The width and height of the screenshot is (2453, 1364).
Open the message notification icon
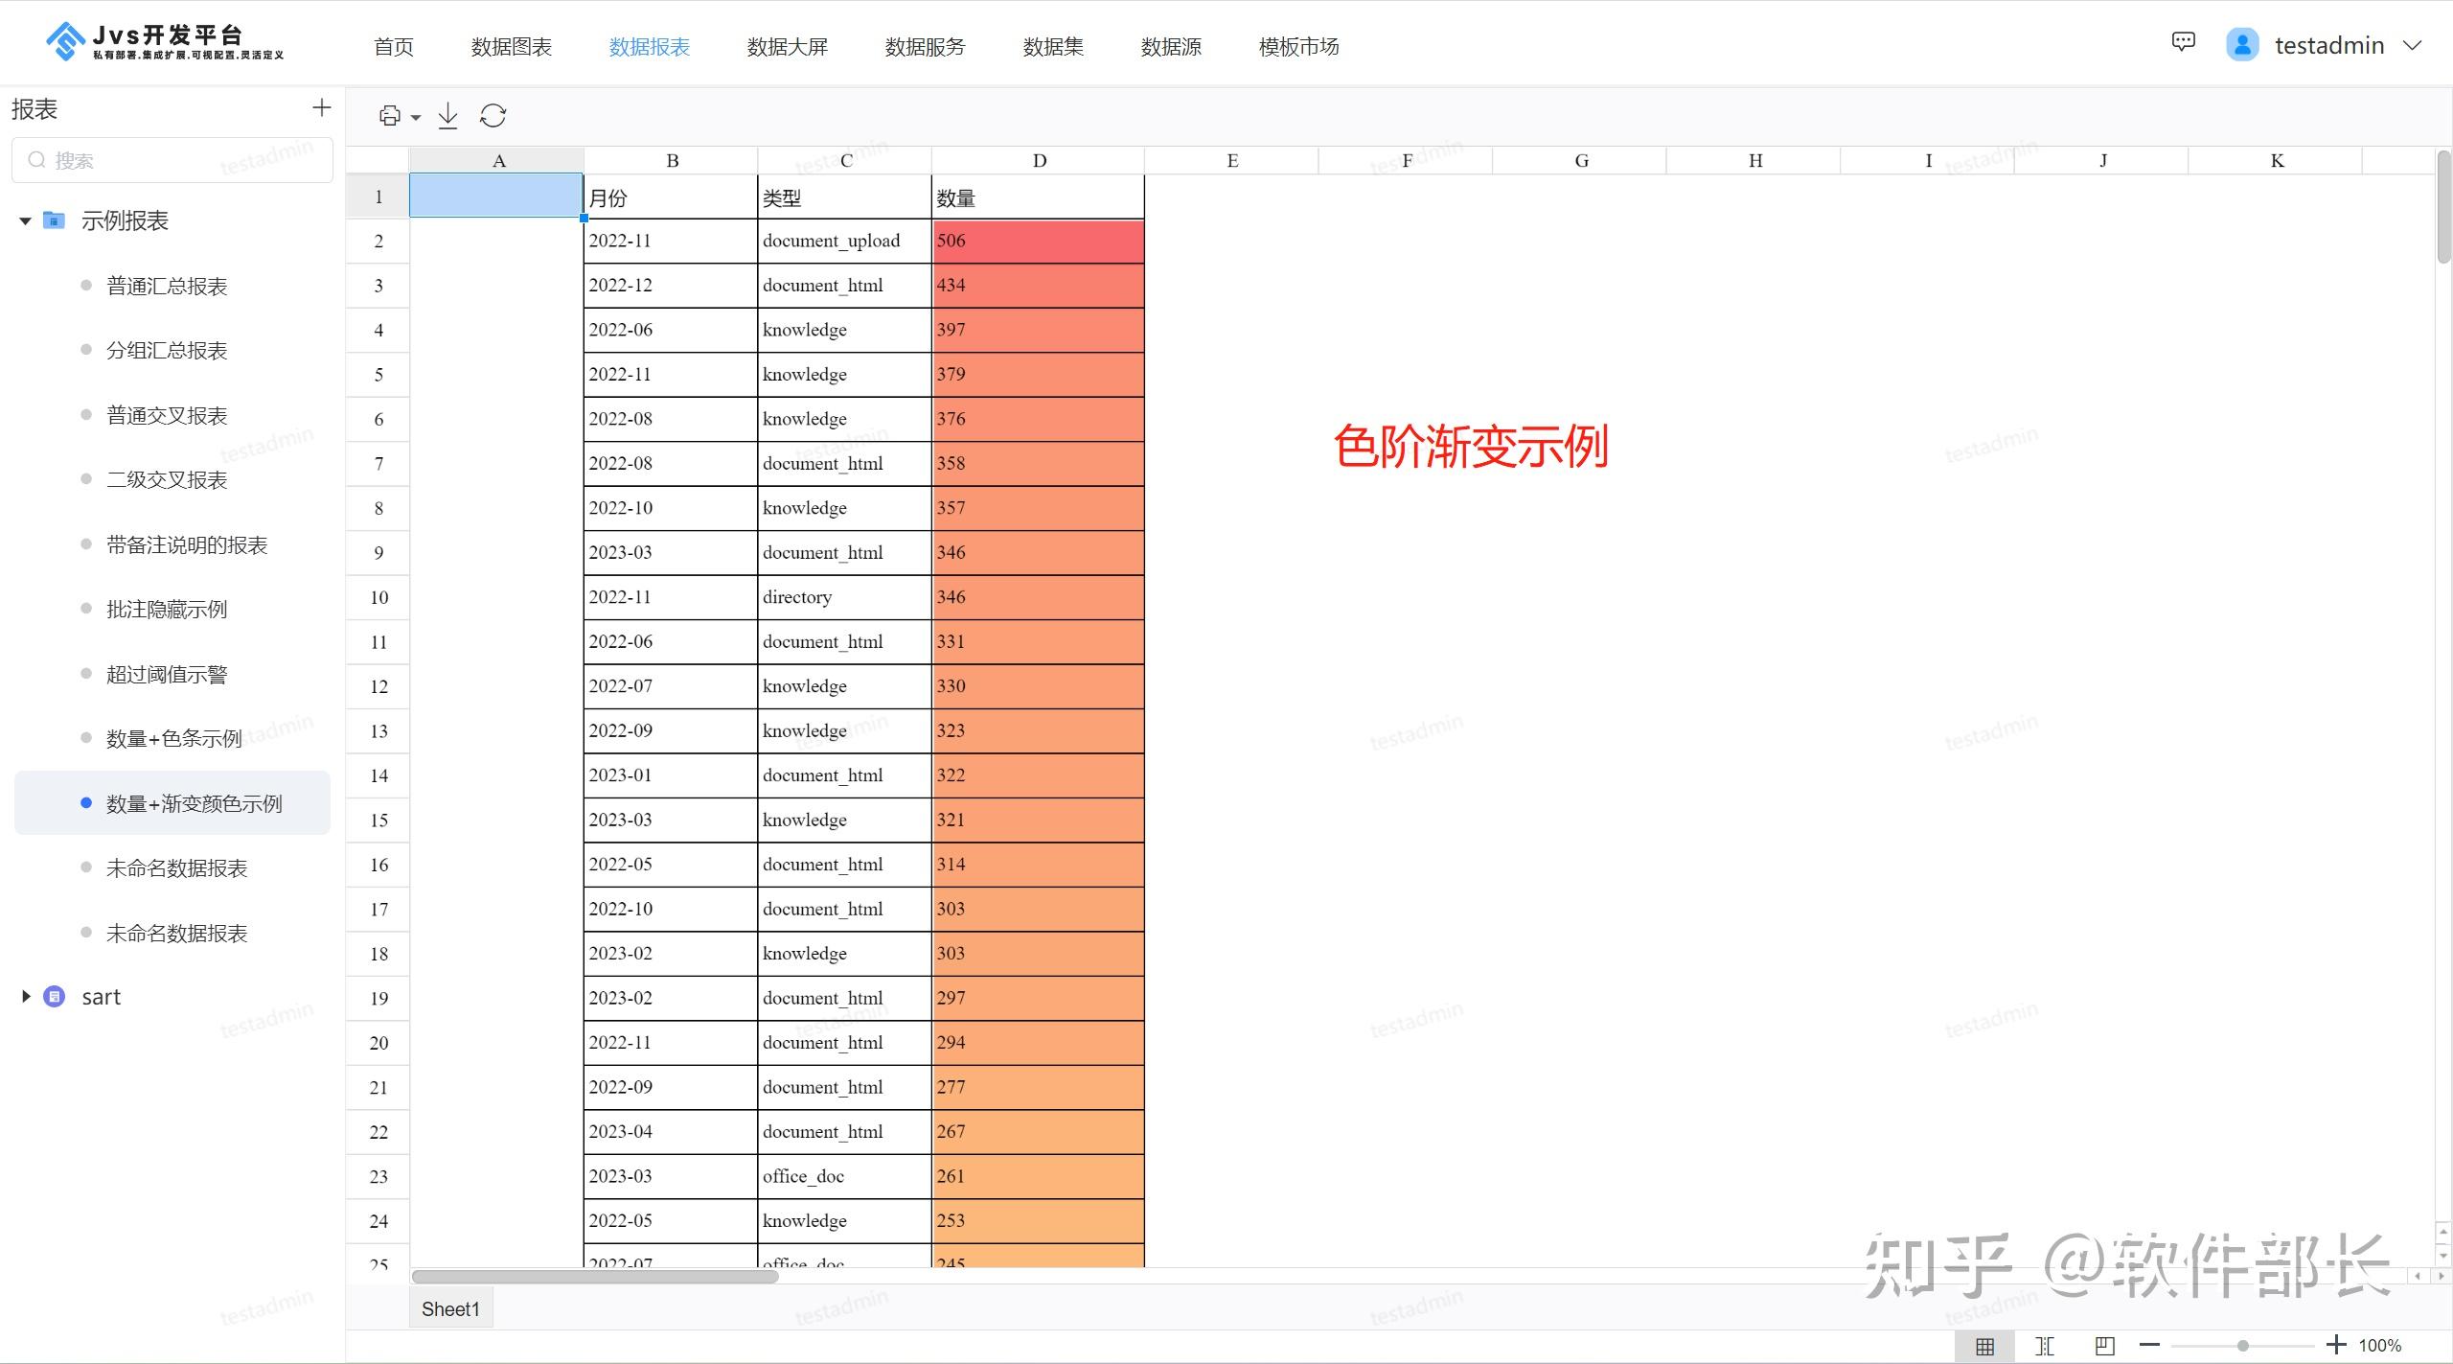(x=2182, y=42)
